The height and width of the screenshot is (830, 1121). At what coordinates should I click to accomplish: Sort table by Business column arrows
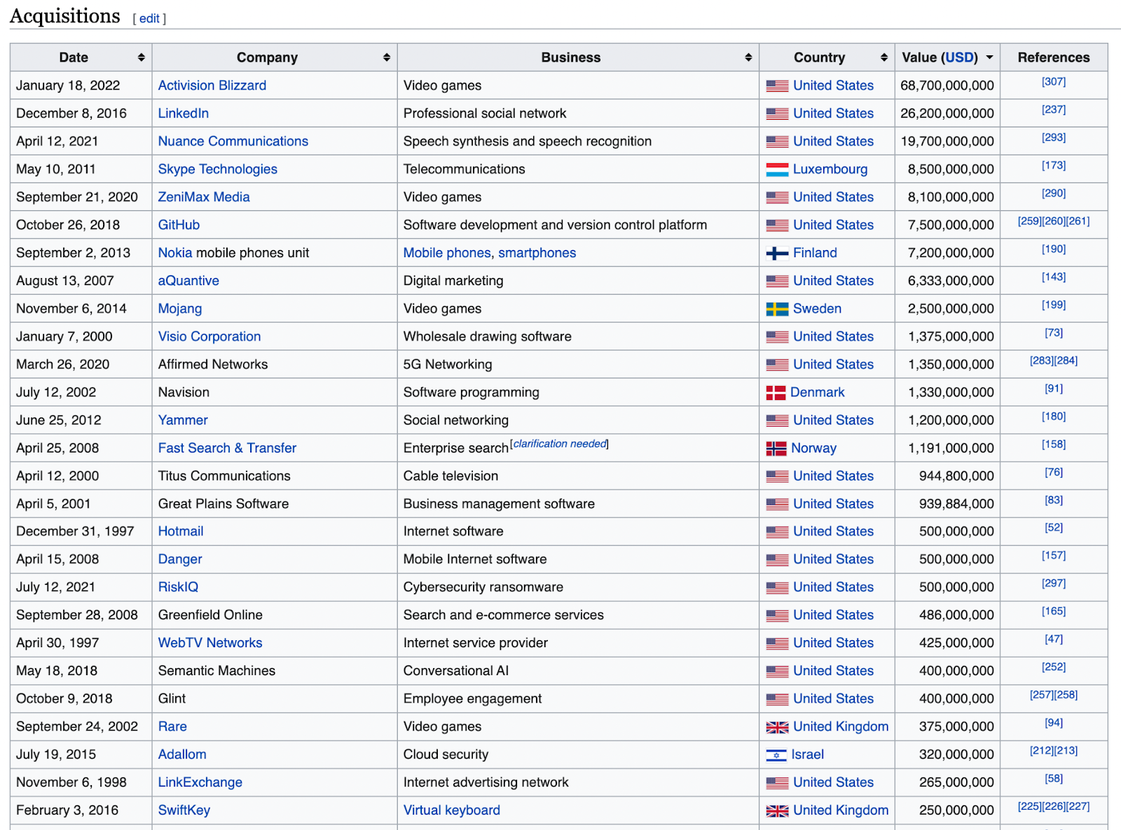748,57
